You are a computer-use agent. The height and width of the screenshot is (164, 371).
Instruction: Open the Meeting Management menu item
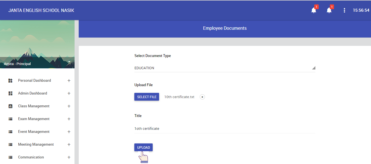36,145
